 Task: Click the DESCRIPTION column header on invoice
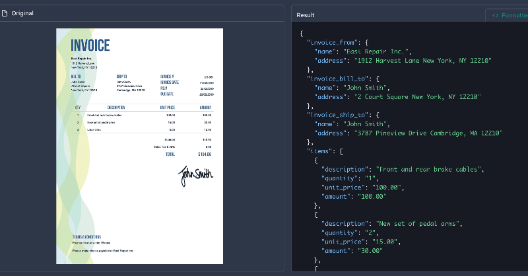coord(116,108)
